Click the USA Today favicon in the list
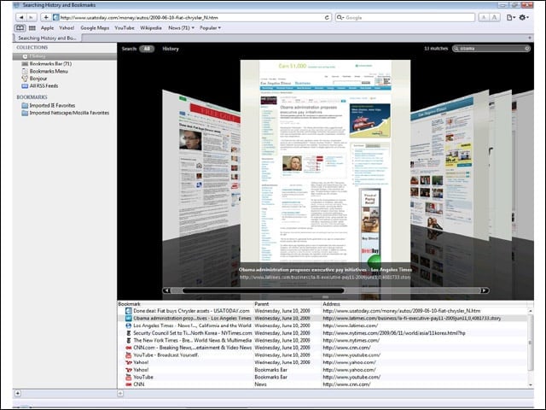The width and height of the screenshot is (546, 410). 129,311
